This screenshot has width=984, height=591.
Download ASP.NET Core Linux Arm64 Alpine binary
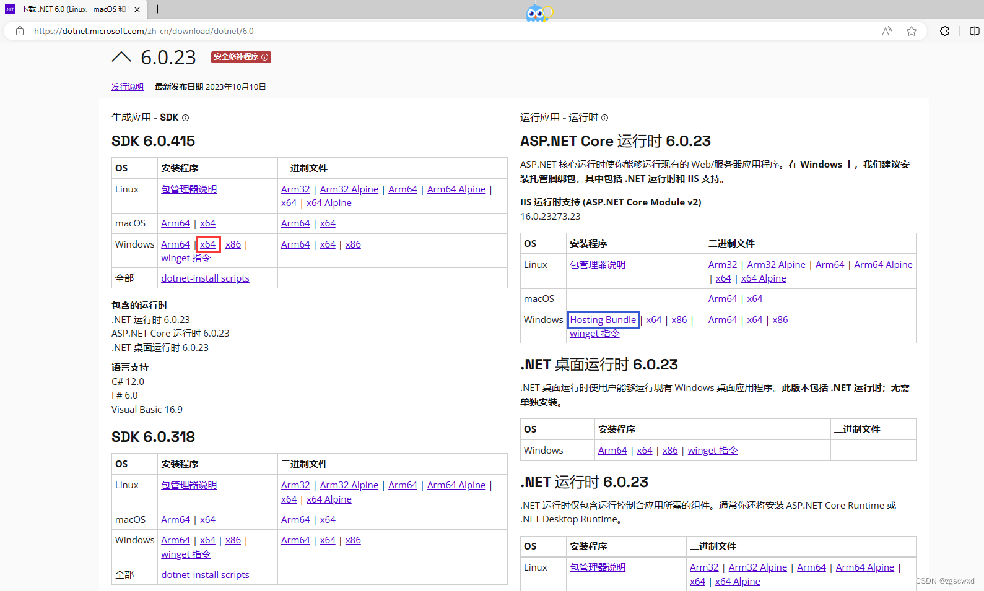click(884, 265)
